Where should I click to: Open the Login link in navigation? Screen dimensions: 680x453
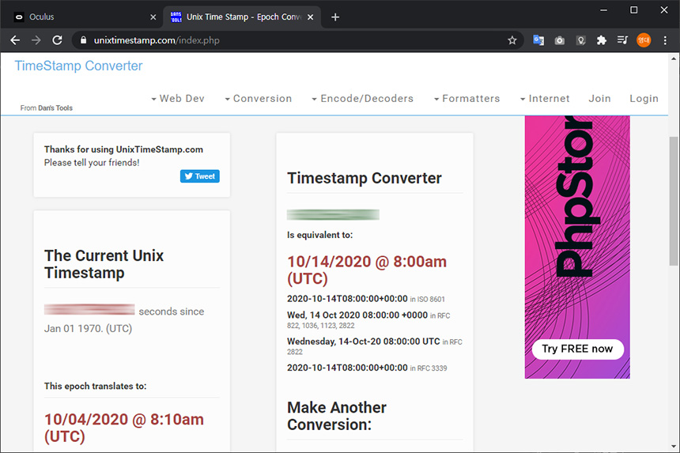[x=644, y=98]
